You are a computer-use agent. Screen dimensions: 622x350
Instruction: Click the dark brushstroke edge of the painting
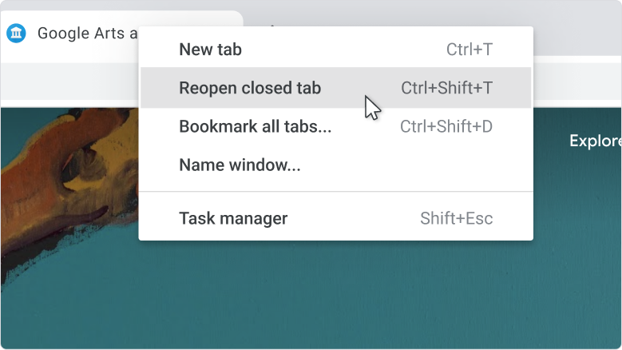click(x=24, y=264)
